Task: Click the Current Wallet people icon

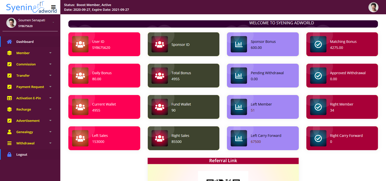Action: (80, 107)
